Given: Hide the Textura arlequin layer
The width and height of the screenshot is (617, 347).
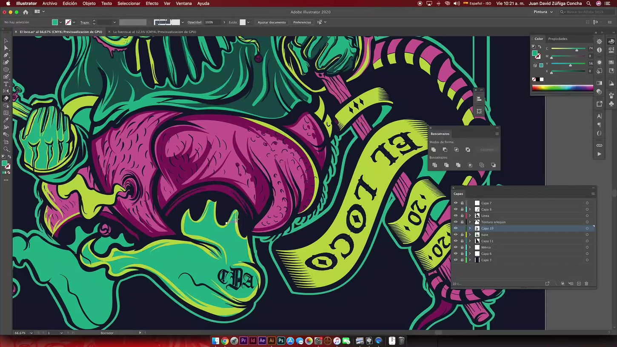Looking at the screenshot, I should (456, 222).
